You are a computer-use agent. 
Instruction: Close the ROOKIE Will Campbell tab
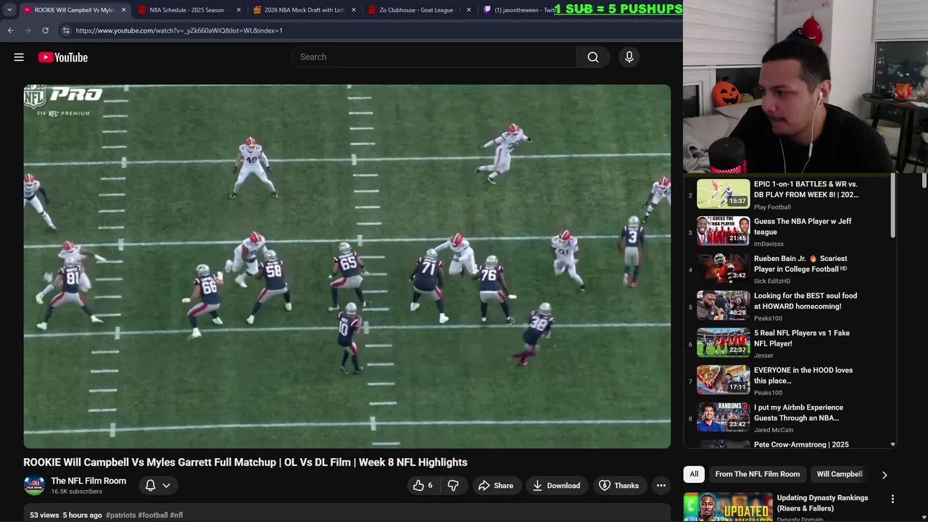point(123,10)
